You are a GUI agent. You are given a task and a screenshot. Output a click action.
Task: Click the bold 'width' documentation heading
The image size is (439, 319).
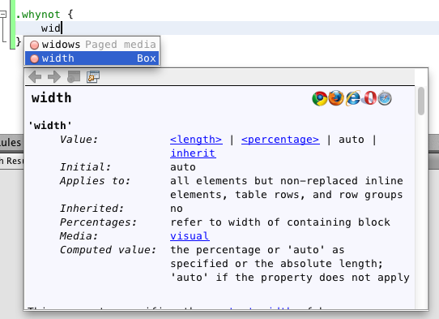coord(52,98)
